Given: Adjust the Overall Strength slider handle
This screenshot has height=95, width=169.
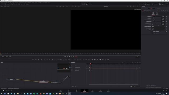Looking at the screenshot, I should 156,23.
